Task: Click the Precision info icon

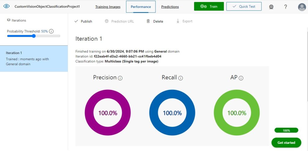Action: coord(120,78)
